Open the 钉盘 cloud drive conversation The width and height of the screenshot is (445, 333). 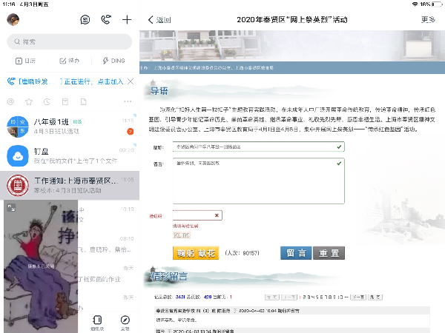point(70,155)
